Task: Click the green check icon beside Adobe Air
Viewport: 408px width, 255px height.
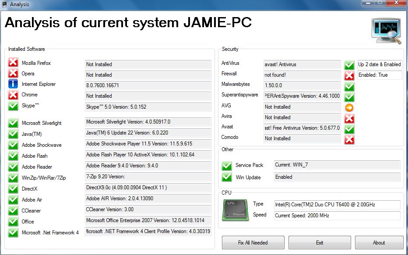Action: click(13, 199)
